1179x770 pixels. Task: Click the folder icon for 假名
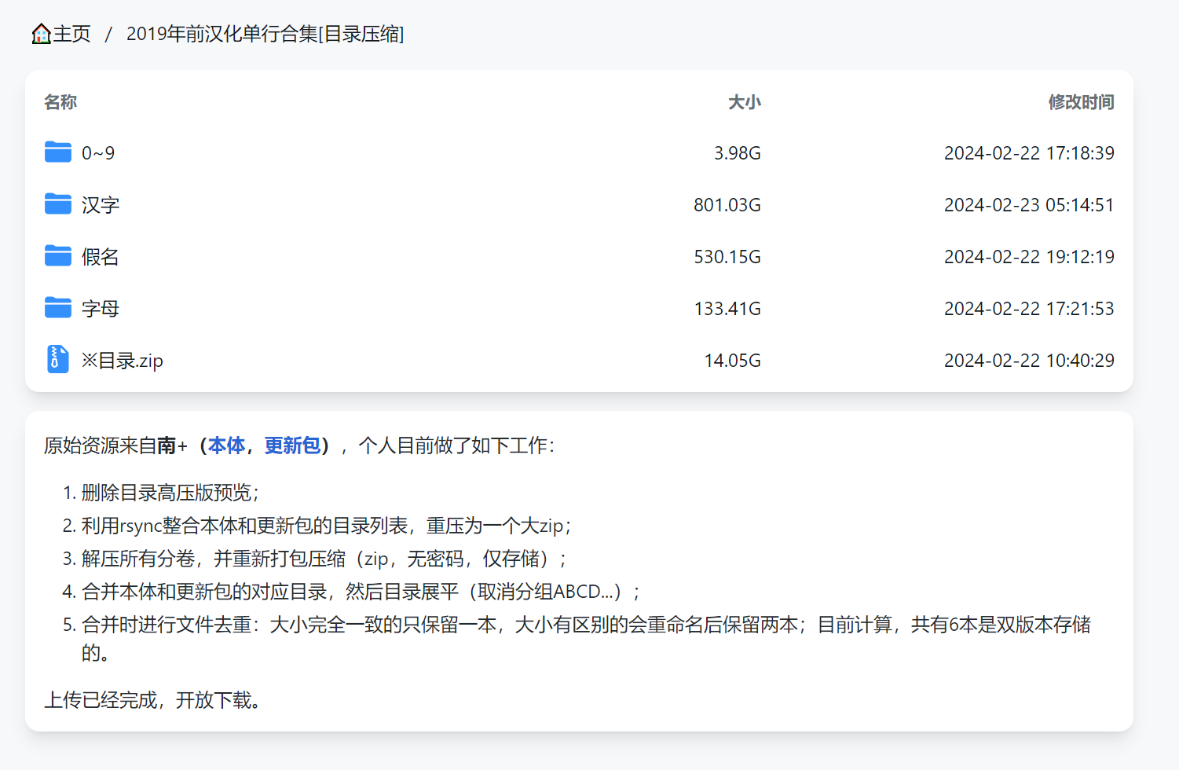click(58, 256)
